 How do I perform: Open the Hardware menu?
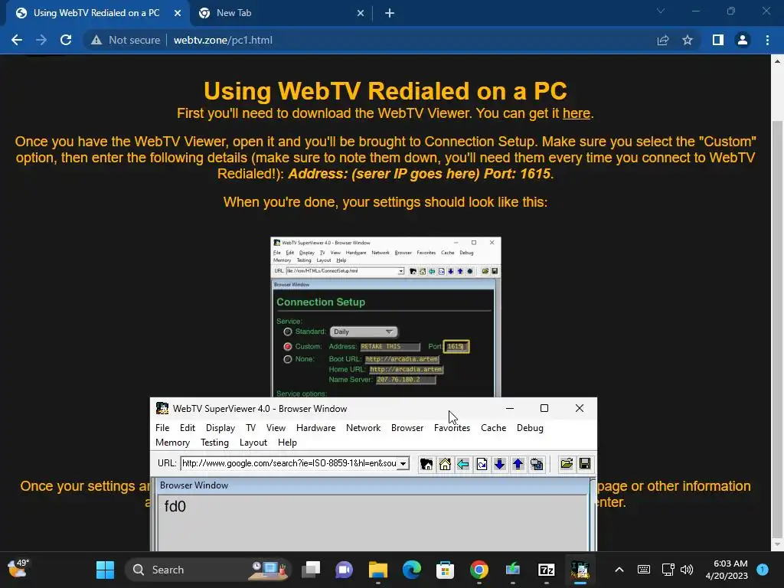[315, 428]
